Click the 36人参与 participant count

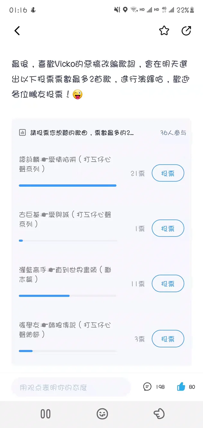pyautogui.click(x=173, y=133)
